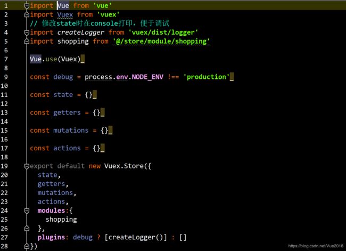The width and height of the screenshot is (346, 251).
Task: Click 'use' method on line 7
Action: [x=52, y=59]
